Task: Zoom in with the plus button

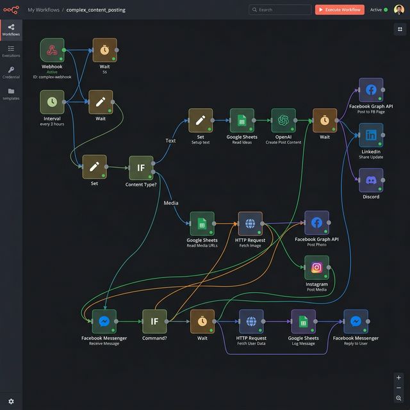Action: [x=398, y=377]
